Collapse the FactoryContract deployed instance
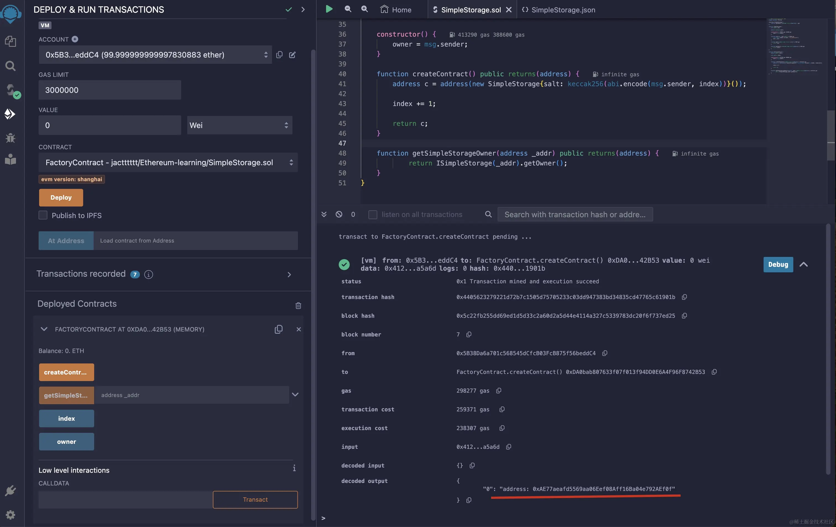The image size is (836, 527). [x=44, y=329]
